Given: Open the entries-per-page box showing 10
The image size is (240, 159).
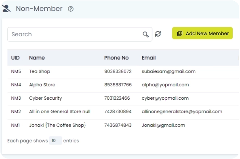Looking at the screenshot, I should 55,140.
